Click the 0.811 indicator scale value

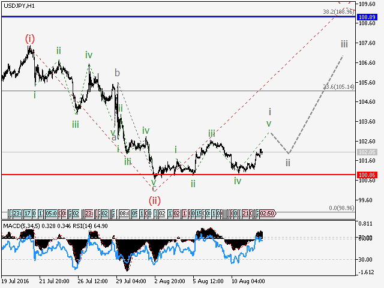point(365,223)
